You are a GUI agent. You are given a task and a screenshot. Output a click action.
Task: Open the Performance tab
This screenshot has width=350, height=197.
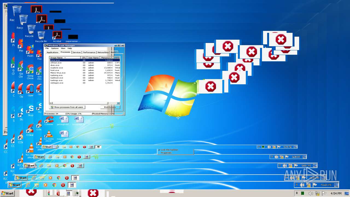[x=89, y=52]
